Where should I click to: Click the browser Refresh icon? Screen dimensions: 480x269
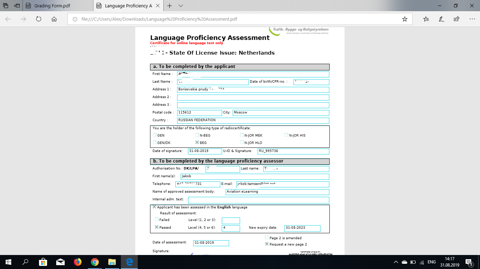tap(39, 19)
